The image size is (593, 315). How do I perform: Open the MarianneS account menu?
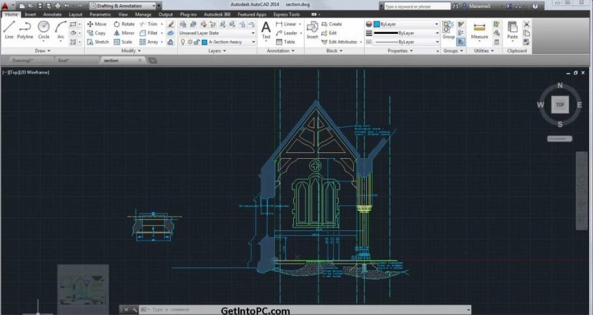tap(480, 6)
